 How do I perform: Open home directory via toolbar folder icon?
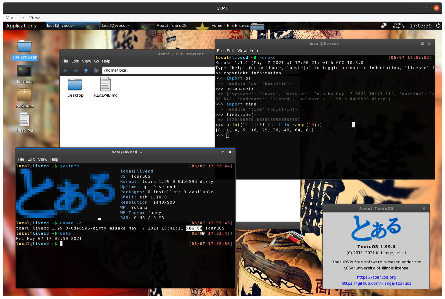(96, 70)
